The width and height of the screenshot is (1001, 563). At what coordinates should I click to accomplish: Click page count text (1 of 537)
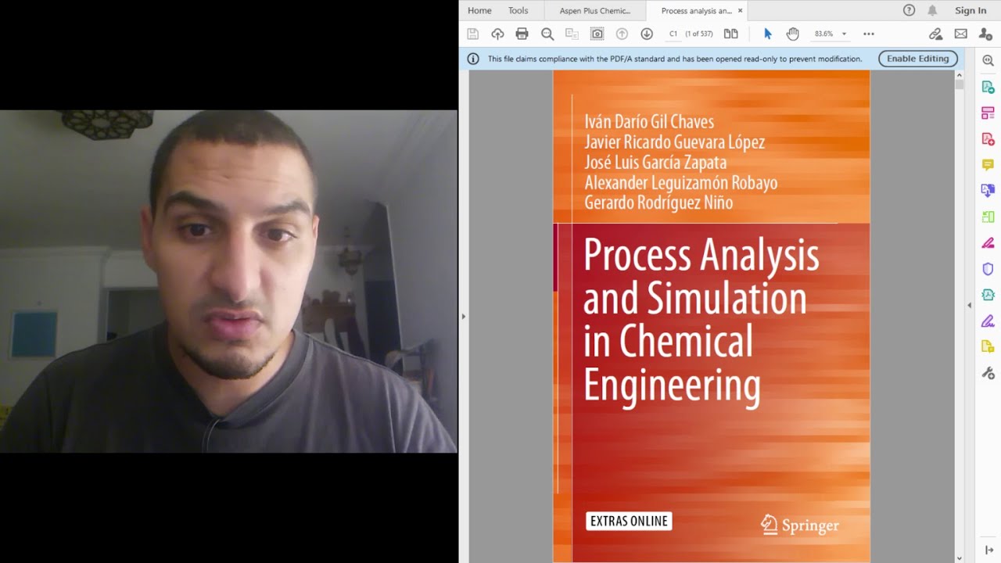698,34
